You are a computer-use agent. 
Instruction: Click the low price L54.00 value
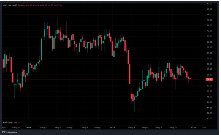(36, 5)
